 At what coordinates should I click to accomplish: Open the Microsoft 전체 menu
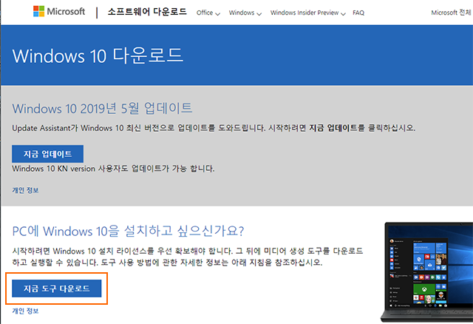coord(452,13)
